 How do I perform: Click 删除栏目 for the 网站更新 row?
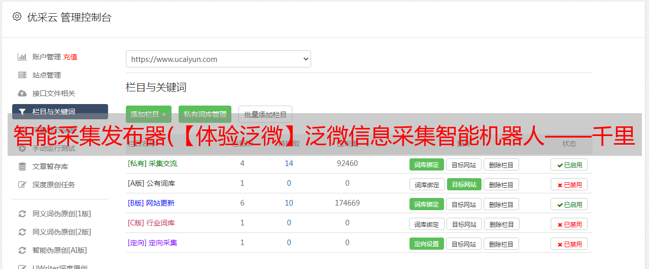tap(501, 204)
